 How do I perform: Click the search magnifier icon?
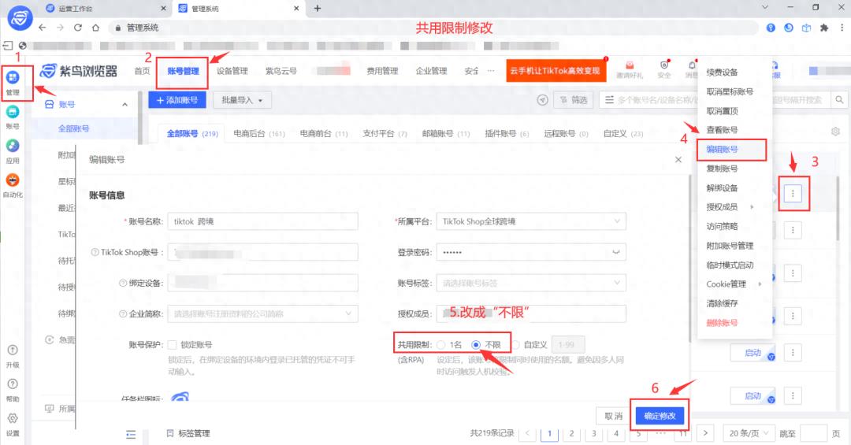coord(839,100)
